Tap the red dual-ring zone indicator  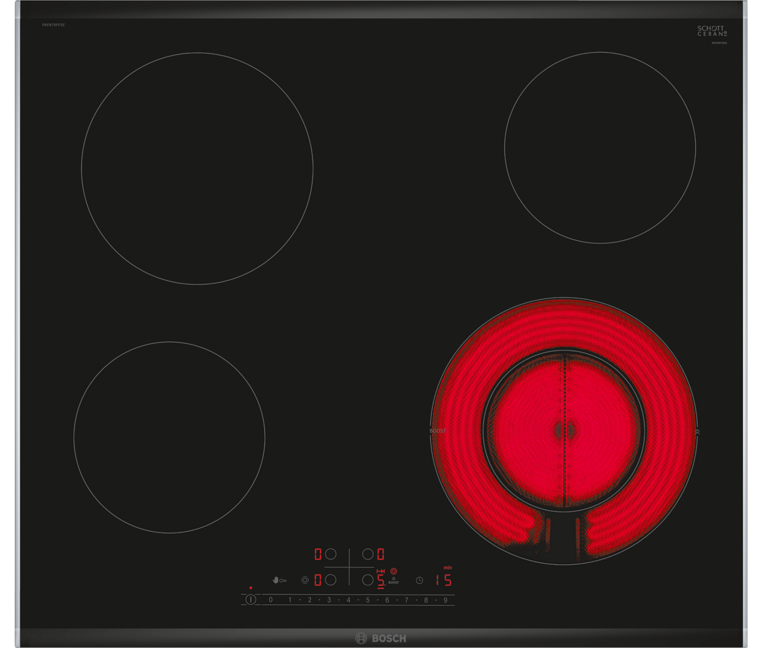(393, 571)
